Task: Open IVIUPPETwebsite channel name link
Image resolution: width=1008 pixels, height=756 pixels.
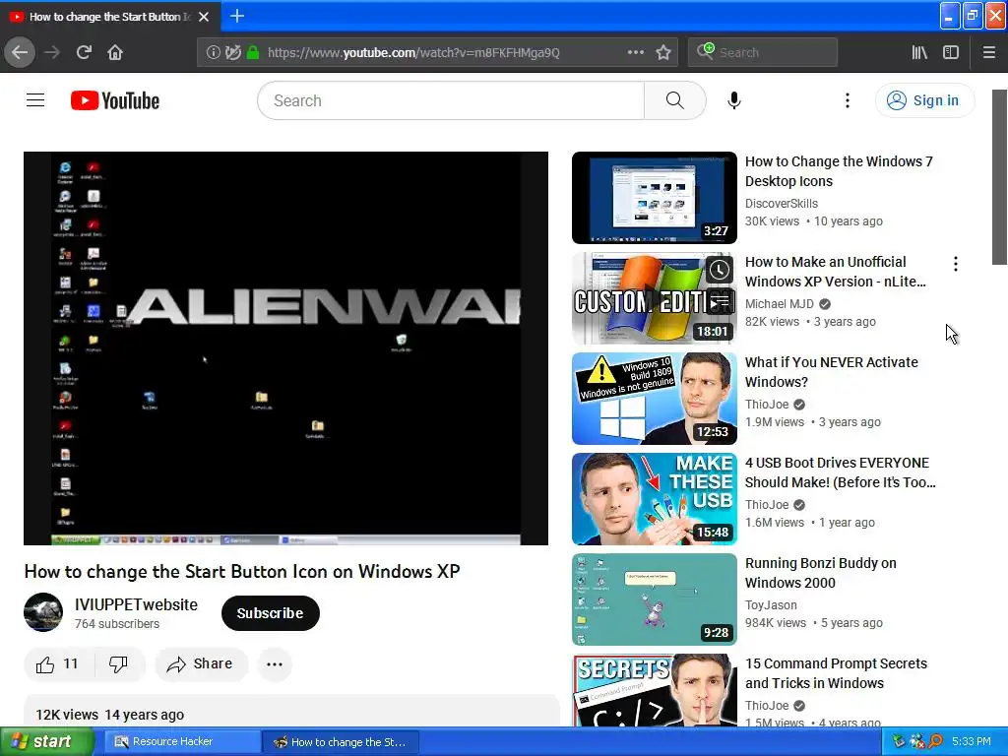Action: [x=136, y=605]
